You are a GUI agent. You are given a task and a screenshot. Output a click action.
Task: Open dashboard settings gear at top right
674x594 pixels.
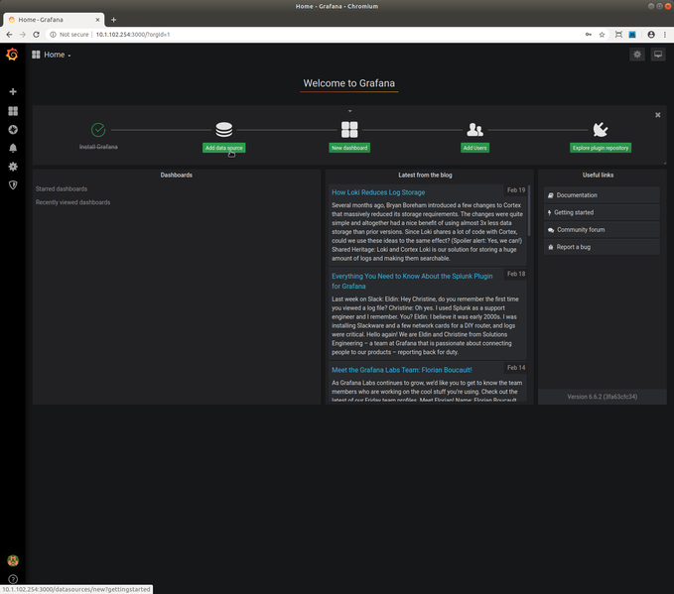tap(637, 55)
